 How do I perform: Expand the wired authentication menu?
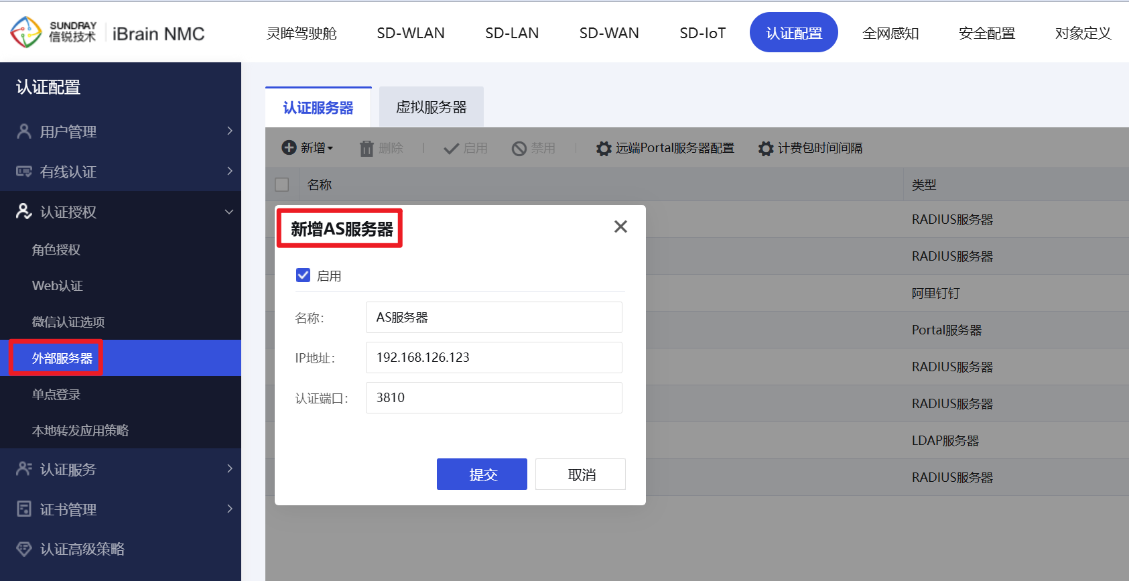pos(230,171)
